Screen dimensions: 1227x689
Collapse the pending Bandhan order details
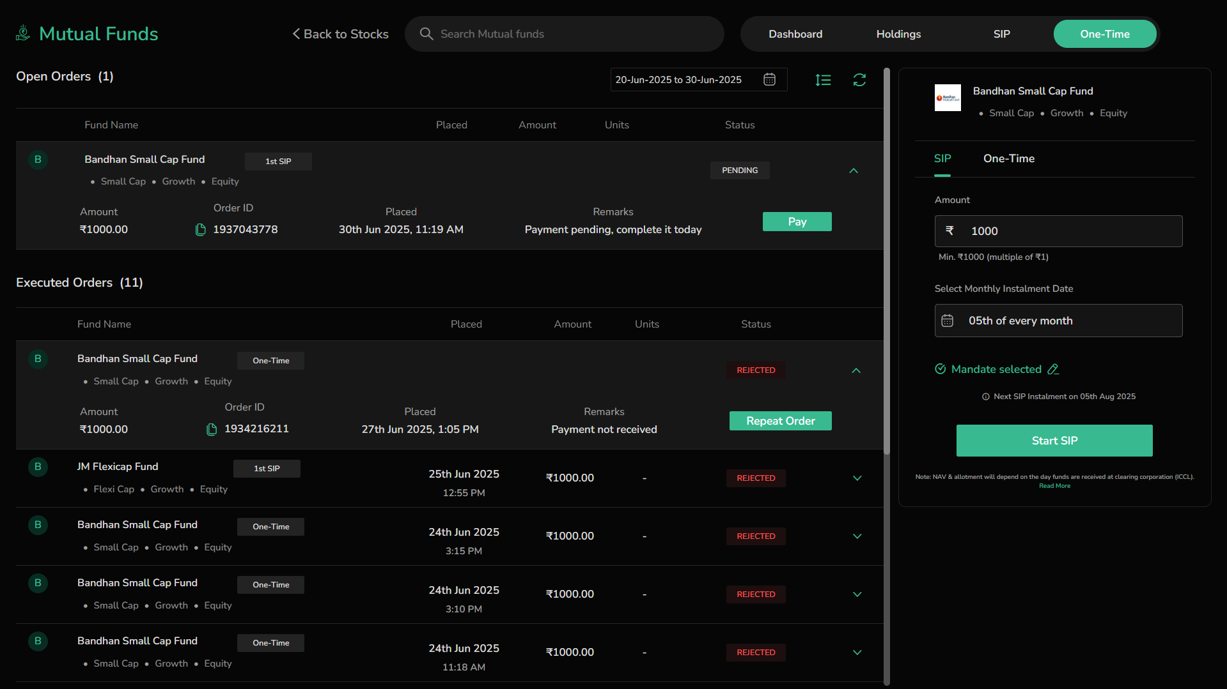click(x=854, y=170)
